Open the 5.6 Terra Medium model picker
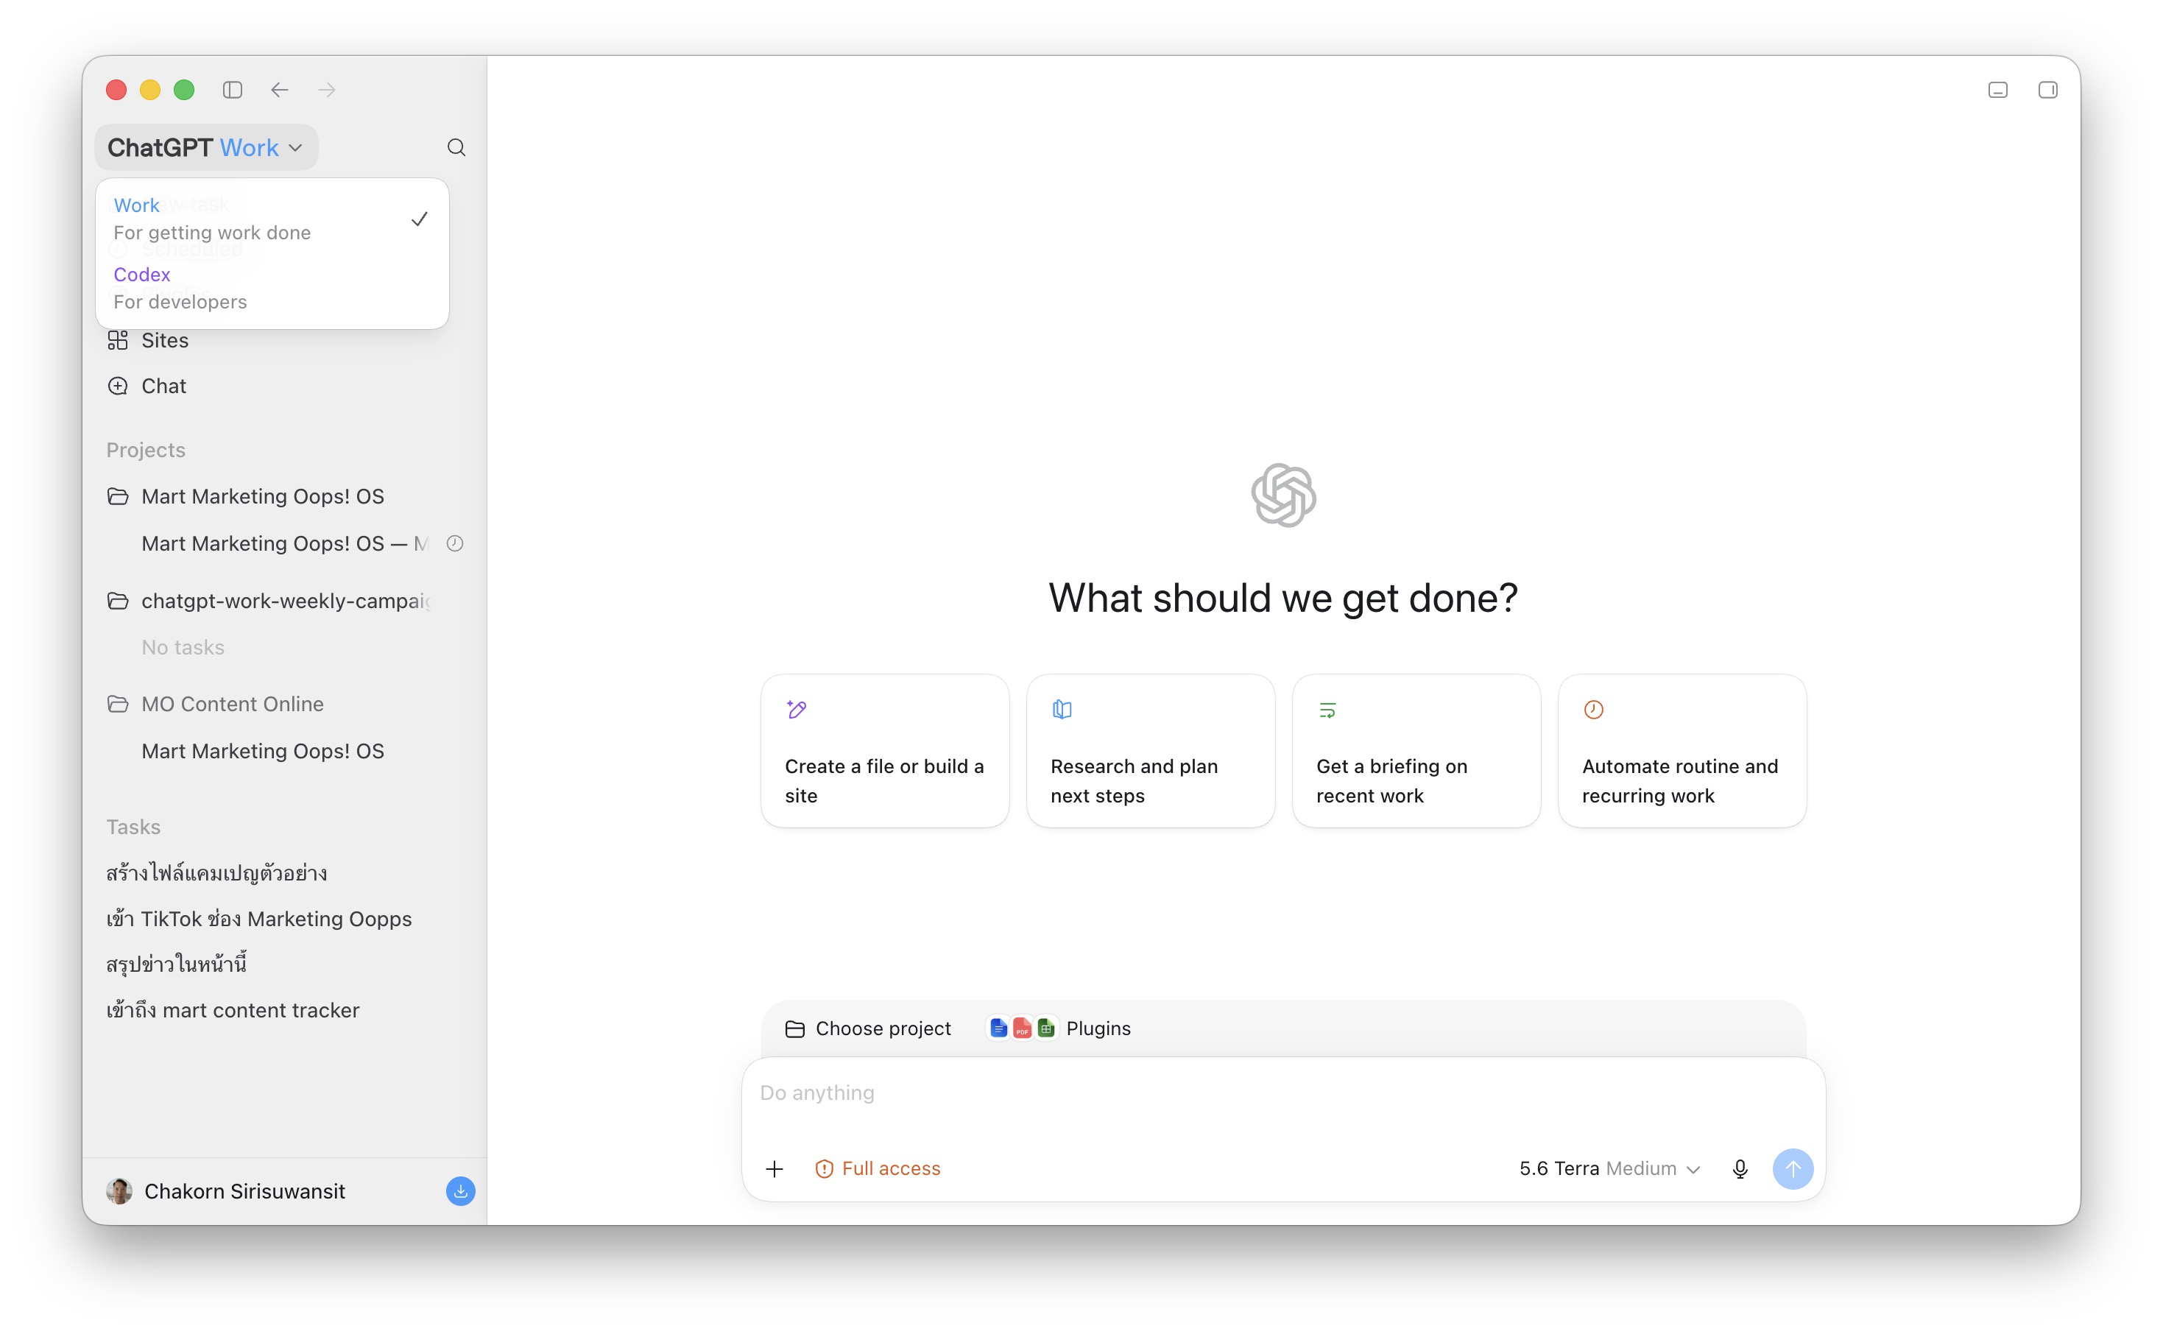Screen dimensions: 2163x1334 coord(1609,1169)
